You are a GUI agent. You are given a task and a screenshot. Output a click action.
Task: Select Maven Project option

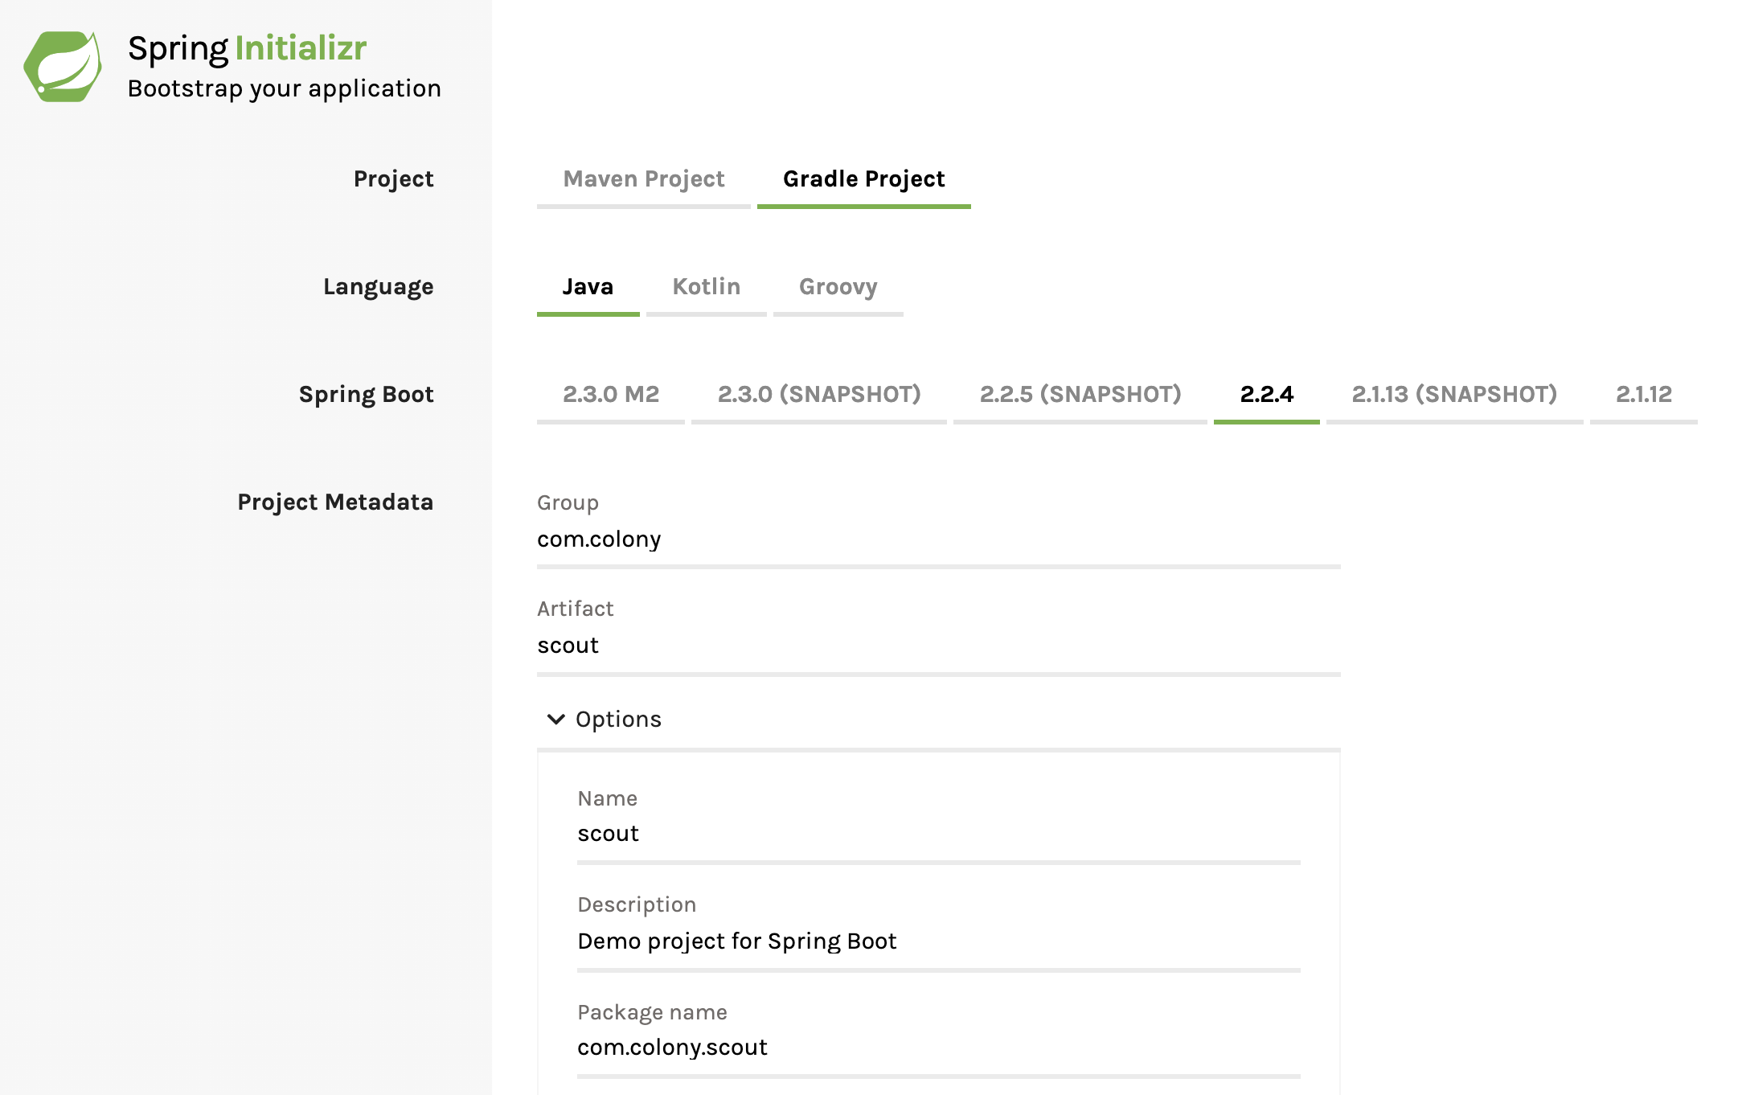[643, 179]
